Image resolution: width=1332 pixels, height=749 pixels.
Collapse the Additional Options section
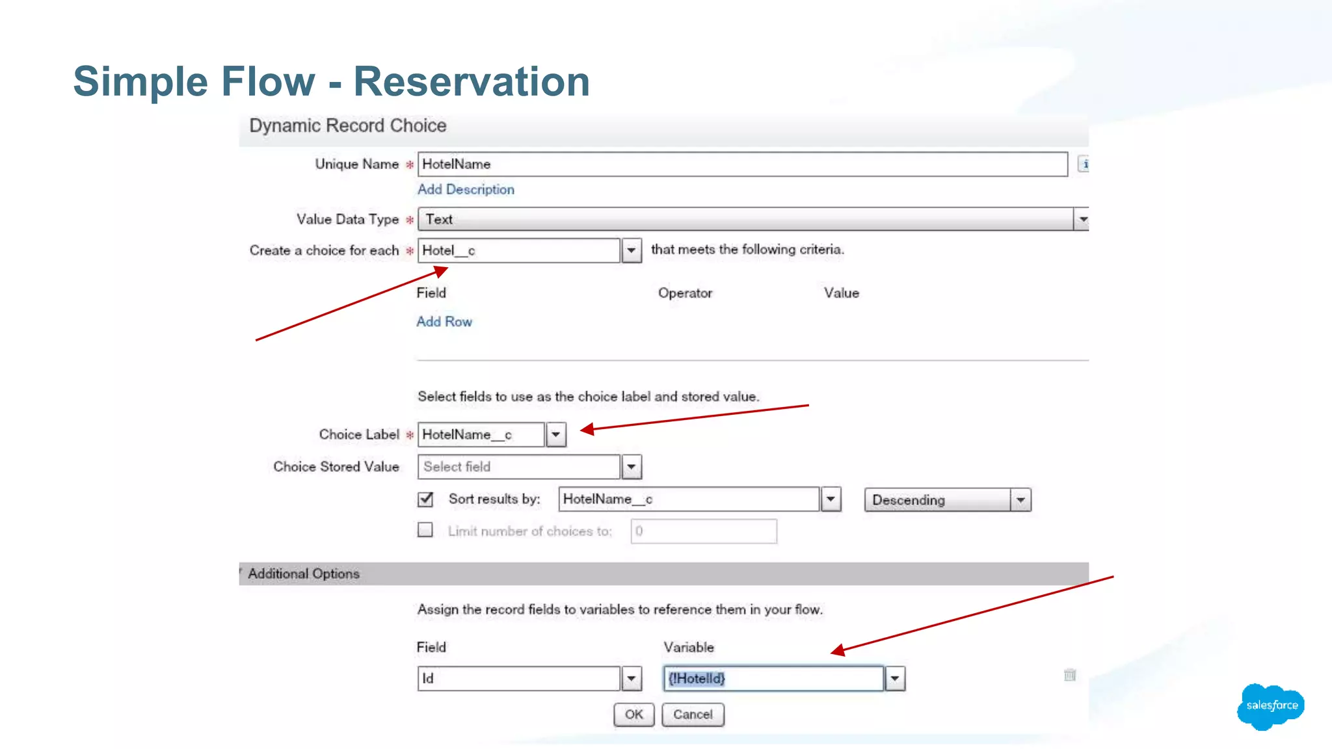point(663,573)
